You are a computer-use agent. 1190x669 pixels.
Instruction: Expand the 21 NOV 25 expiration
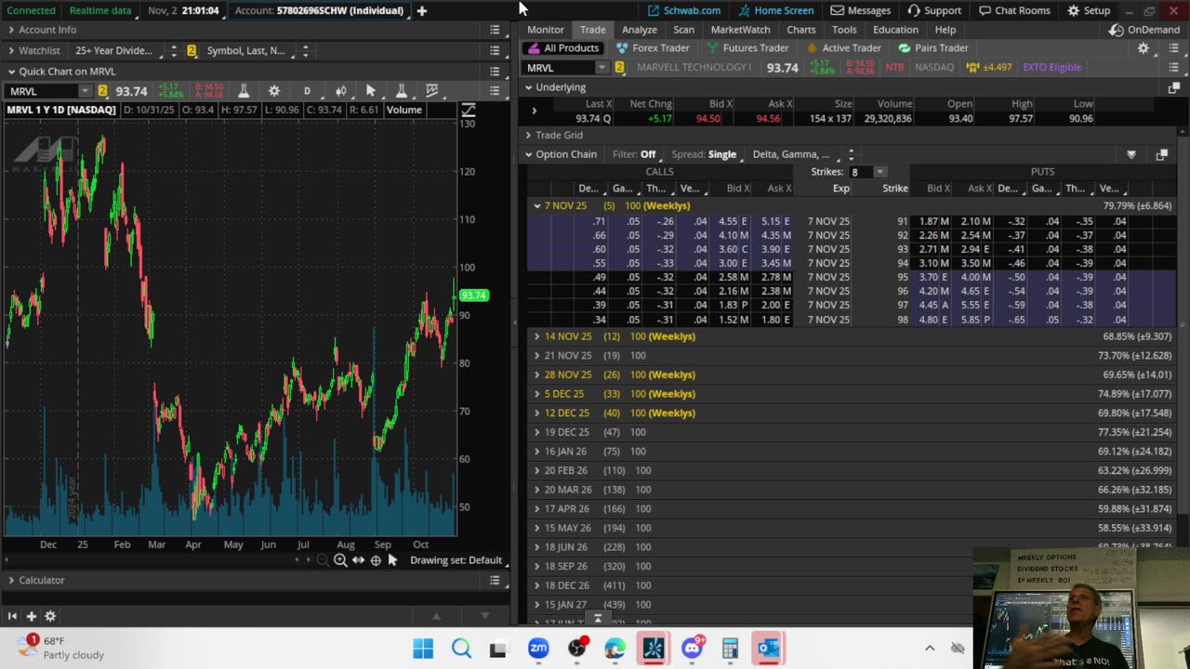point(537,356)
